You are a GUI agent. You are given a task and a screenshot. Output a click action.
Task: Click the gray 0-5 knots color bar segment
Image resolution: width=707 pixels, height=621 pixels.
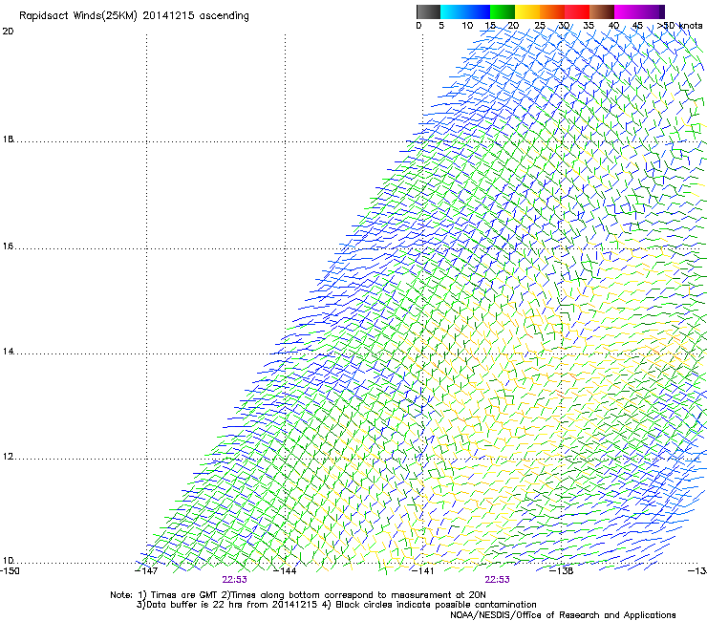428,11
